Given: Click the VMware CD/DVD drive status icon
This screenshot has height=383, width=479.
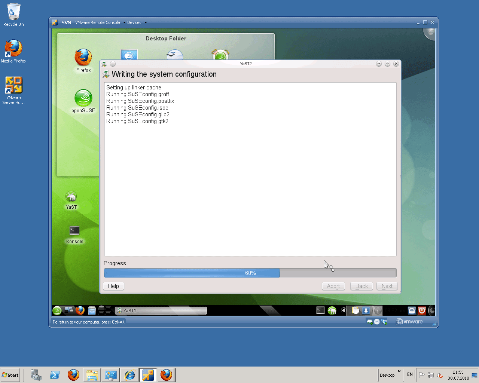Looking at the screenshot, I should 377,322.
